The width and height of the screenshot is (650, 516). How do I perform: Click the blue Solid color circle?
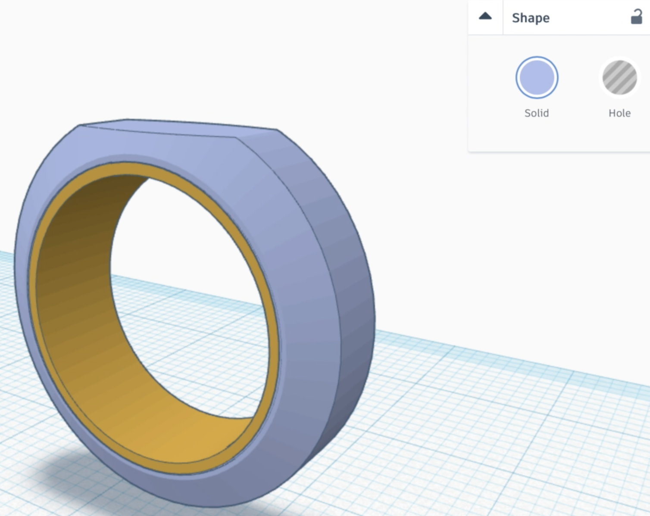[x=536, y=77]
